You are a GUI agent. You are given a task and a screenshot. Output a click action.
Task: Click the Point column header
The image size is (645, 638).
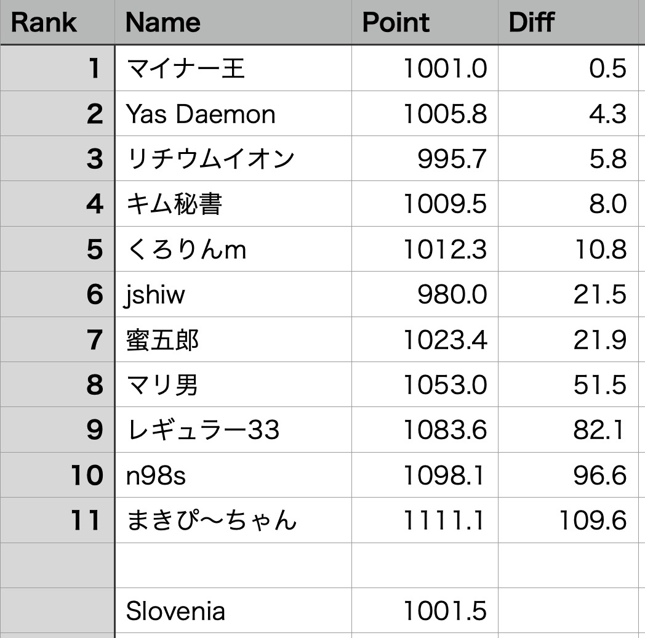(x=424, y=23)
